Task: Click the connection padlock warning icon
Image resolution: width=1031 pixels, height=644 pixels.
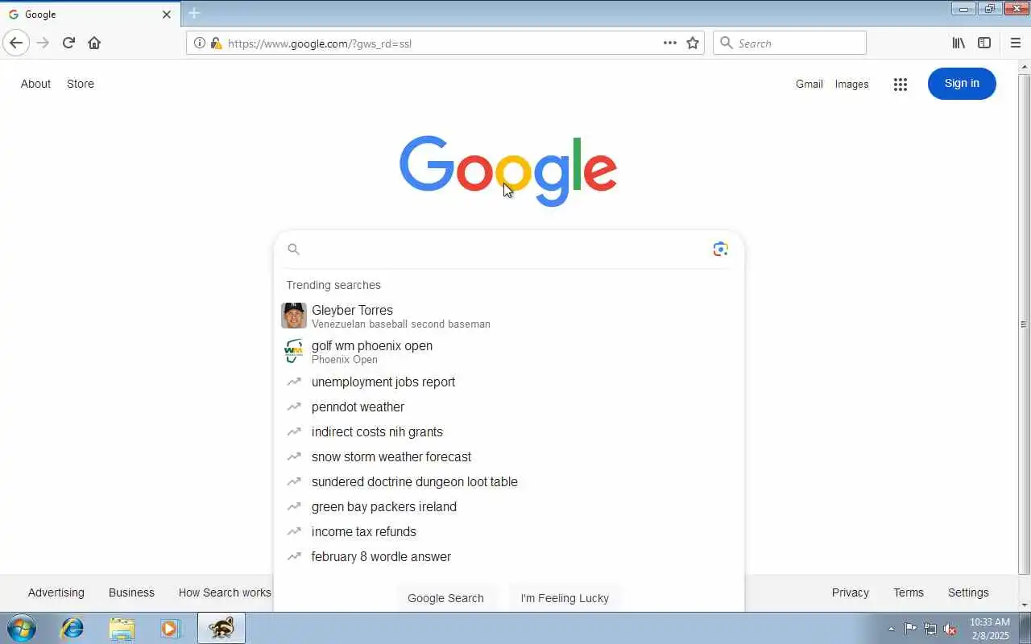Action: 216,43
